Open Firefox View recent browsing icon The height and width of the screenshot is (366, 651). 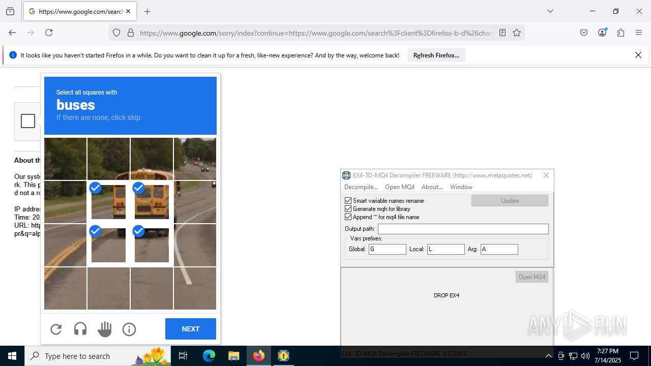coord(10,11)
